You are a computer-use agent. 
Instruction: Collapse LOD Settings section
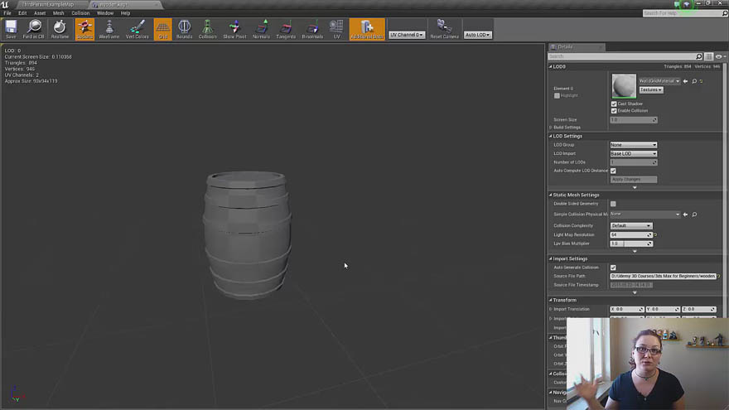(550, 136)
